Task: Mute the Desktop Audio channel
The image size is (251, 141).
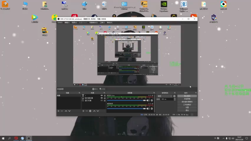Action: point(148,109)
